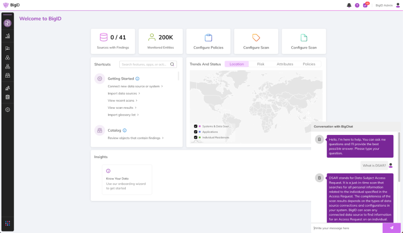The height and width of the screenshot is (233, 403).
Task: Open the settings gear in sidebar
Action: 8,110
